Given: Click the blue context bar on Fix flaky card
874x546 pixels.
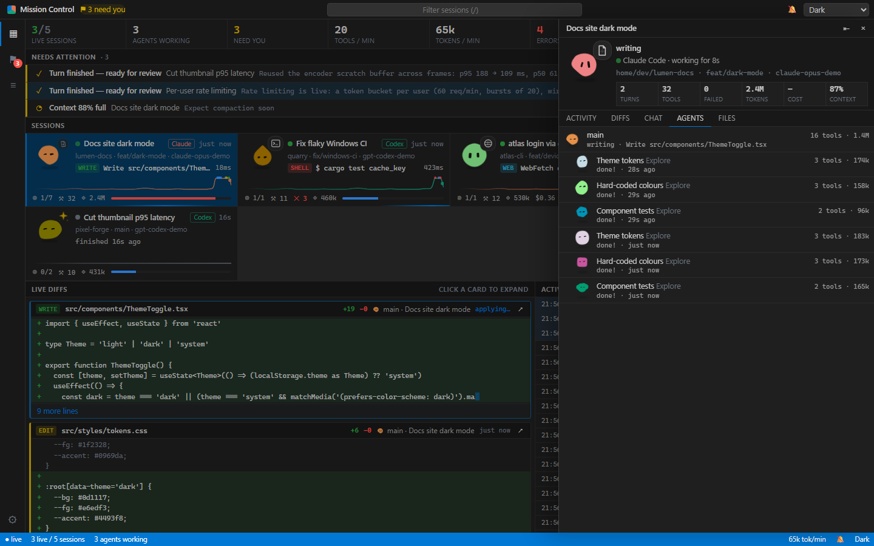Looking at the screenshot, I should (393, 198).
